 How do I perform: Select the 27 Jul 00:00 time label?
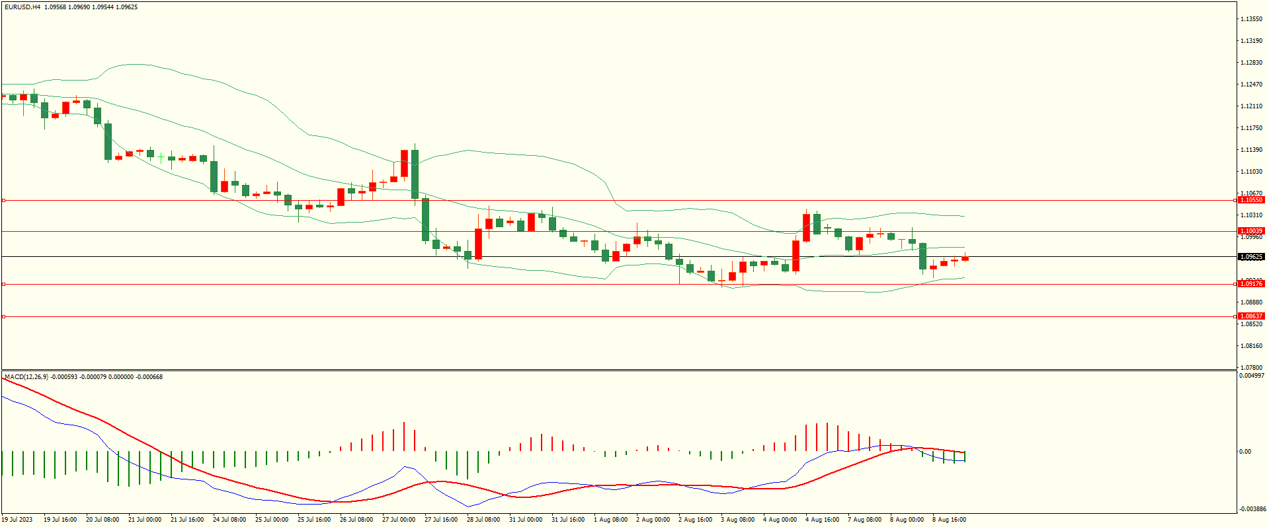[398, 520]
